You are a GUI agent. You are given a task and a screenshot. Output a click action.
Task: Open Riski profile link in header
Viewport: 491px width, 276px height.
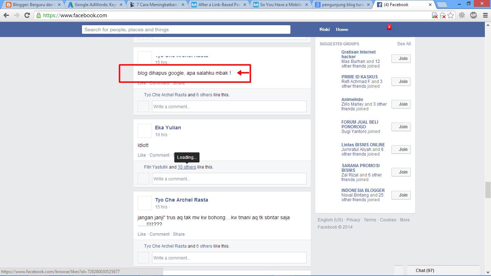pos(324,29)
